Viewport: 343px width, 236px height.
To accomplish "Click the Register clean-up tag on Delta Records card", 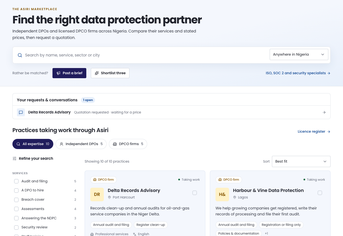I will point(151,225).
